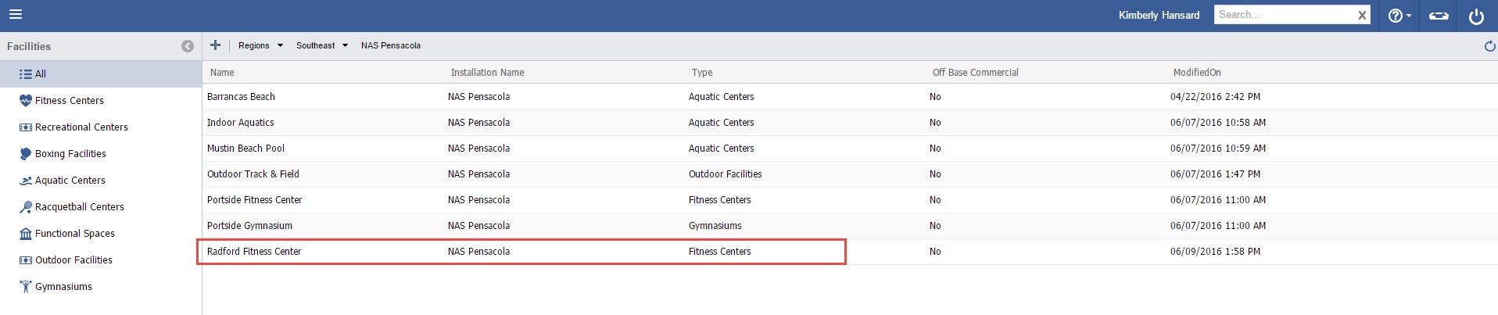
Task: Select the All facilities filter
Action: tap(40, 74)
